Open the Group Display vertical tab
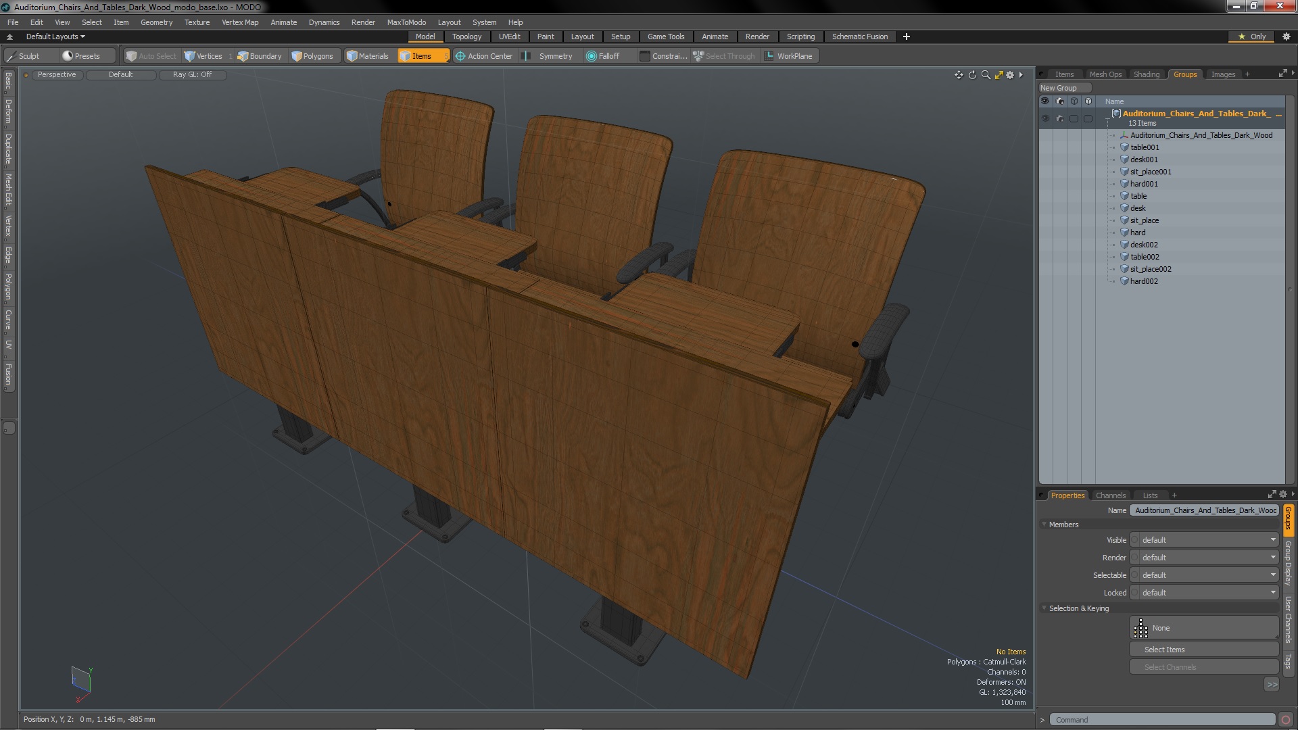 [x=1289, y=563]
